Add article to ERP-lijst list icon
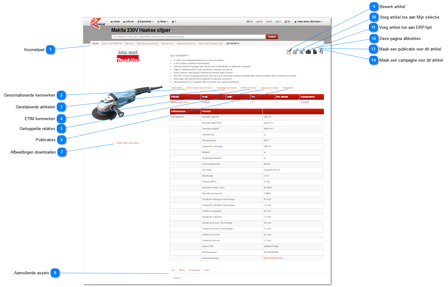448x287 pixels. (302, 52)
